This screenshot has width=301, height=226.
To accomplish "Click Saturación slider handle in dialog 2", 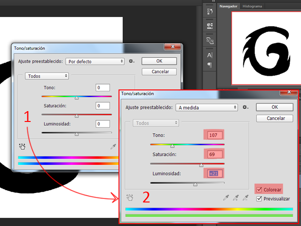I will (x=201, y=165).
